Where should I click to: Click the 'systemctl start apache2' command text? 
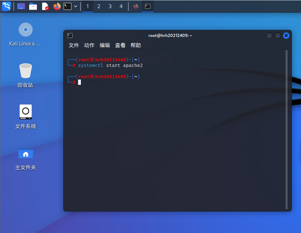pos(110,65)
